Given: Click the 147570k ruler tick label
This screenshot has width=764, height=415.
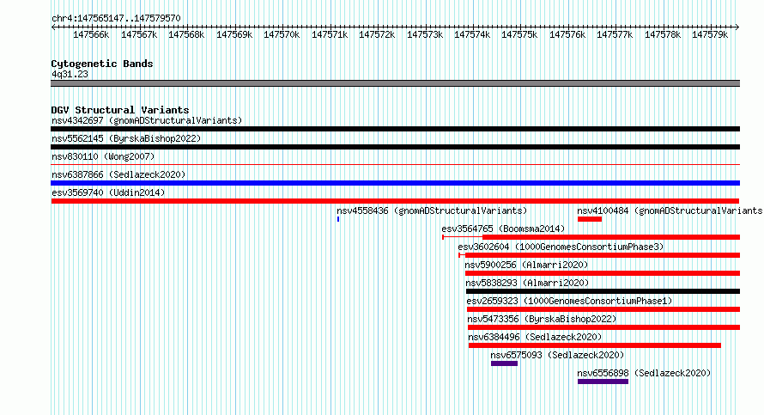Looking at the screenshot, I should tap(282, 34).
